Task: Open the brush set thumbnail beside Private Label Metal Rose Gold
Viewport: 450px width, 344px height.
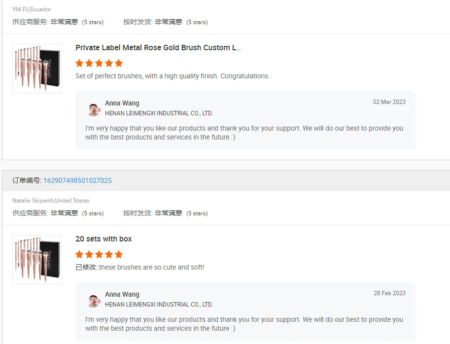Action: tap(37, 69)
